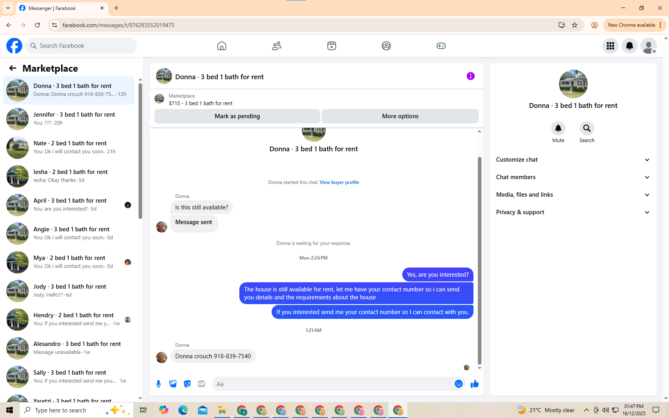
Task: Expand Media, files and links section
Action: (x=573, y=195)
